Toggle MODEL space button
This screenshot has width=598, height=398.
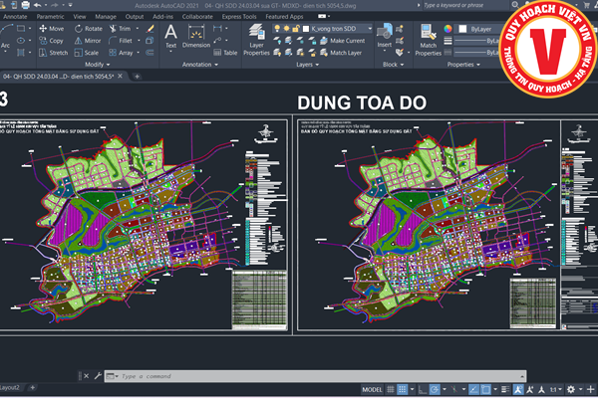[374, 389]
